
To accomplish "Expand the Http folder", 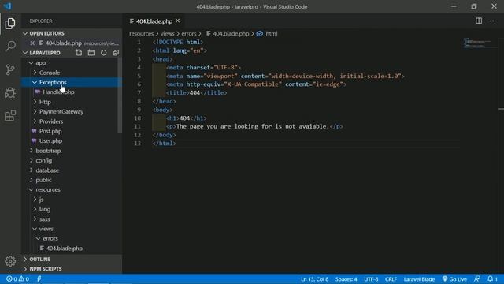I will (35, 102).
